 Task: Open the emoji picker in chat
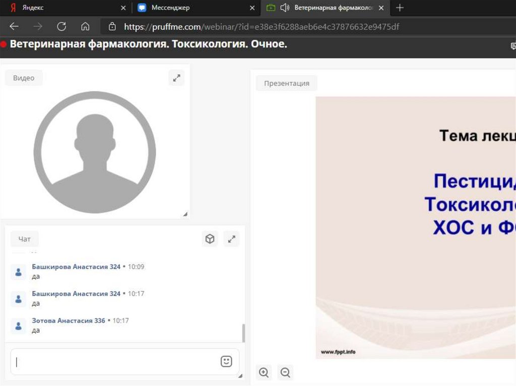[x=226, y=361]
